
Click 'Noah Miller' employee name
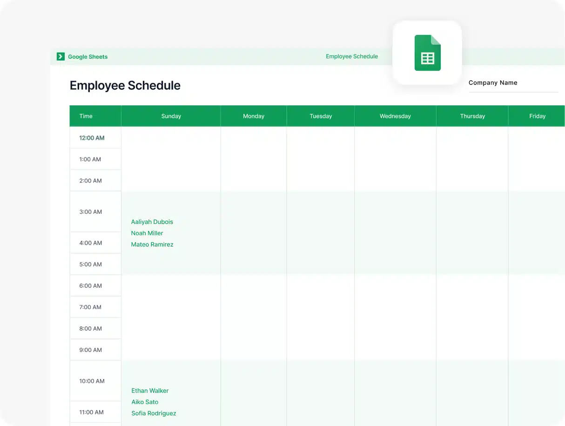pyautogui.click(x=147, y=233)
